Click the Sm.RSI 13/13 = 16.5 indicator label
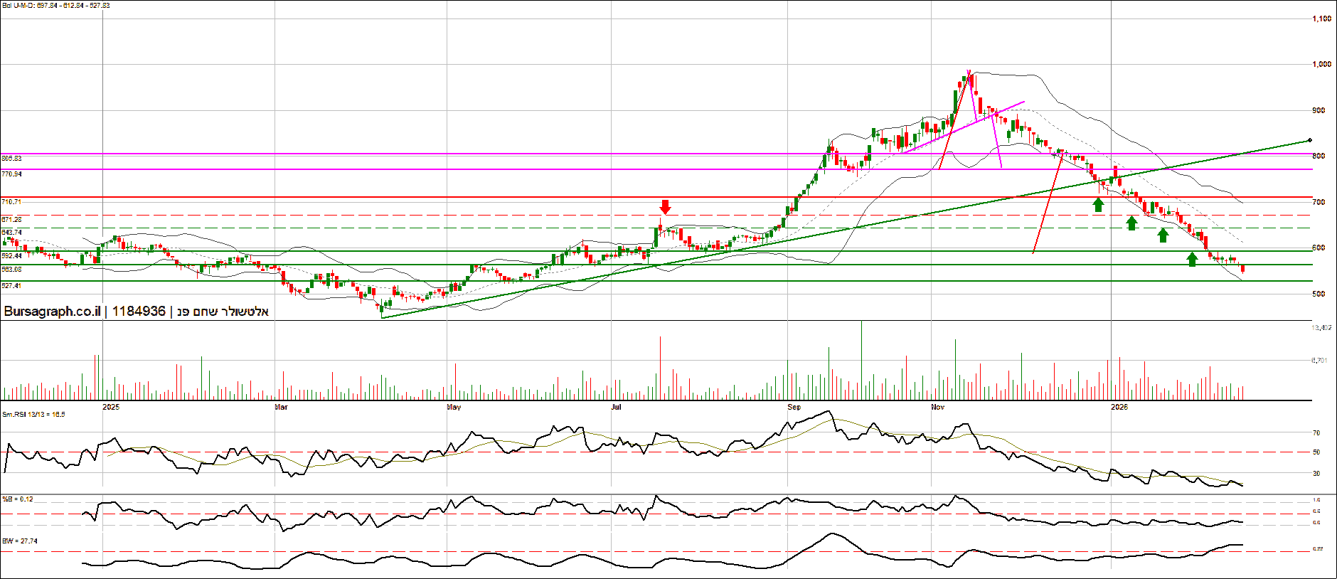 click(x=33, y=414)
